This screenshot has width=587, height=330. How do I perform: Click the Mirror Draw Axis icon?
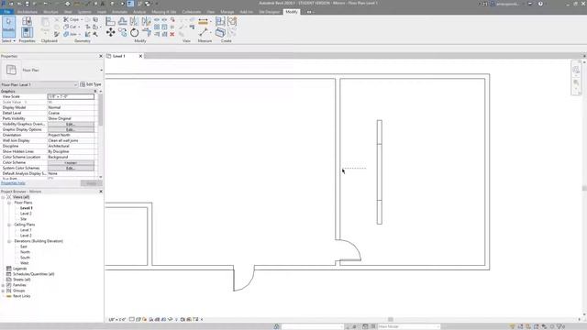(146, 21)
